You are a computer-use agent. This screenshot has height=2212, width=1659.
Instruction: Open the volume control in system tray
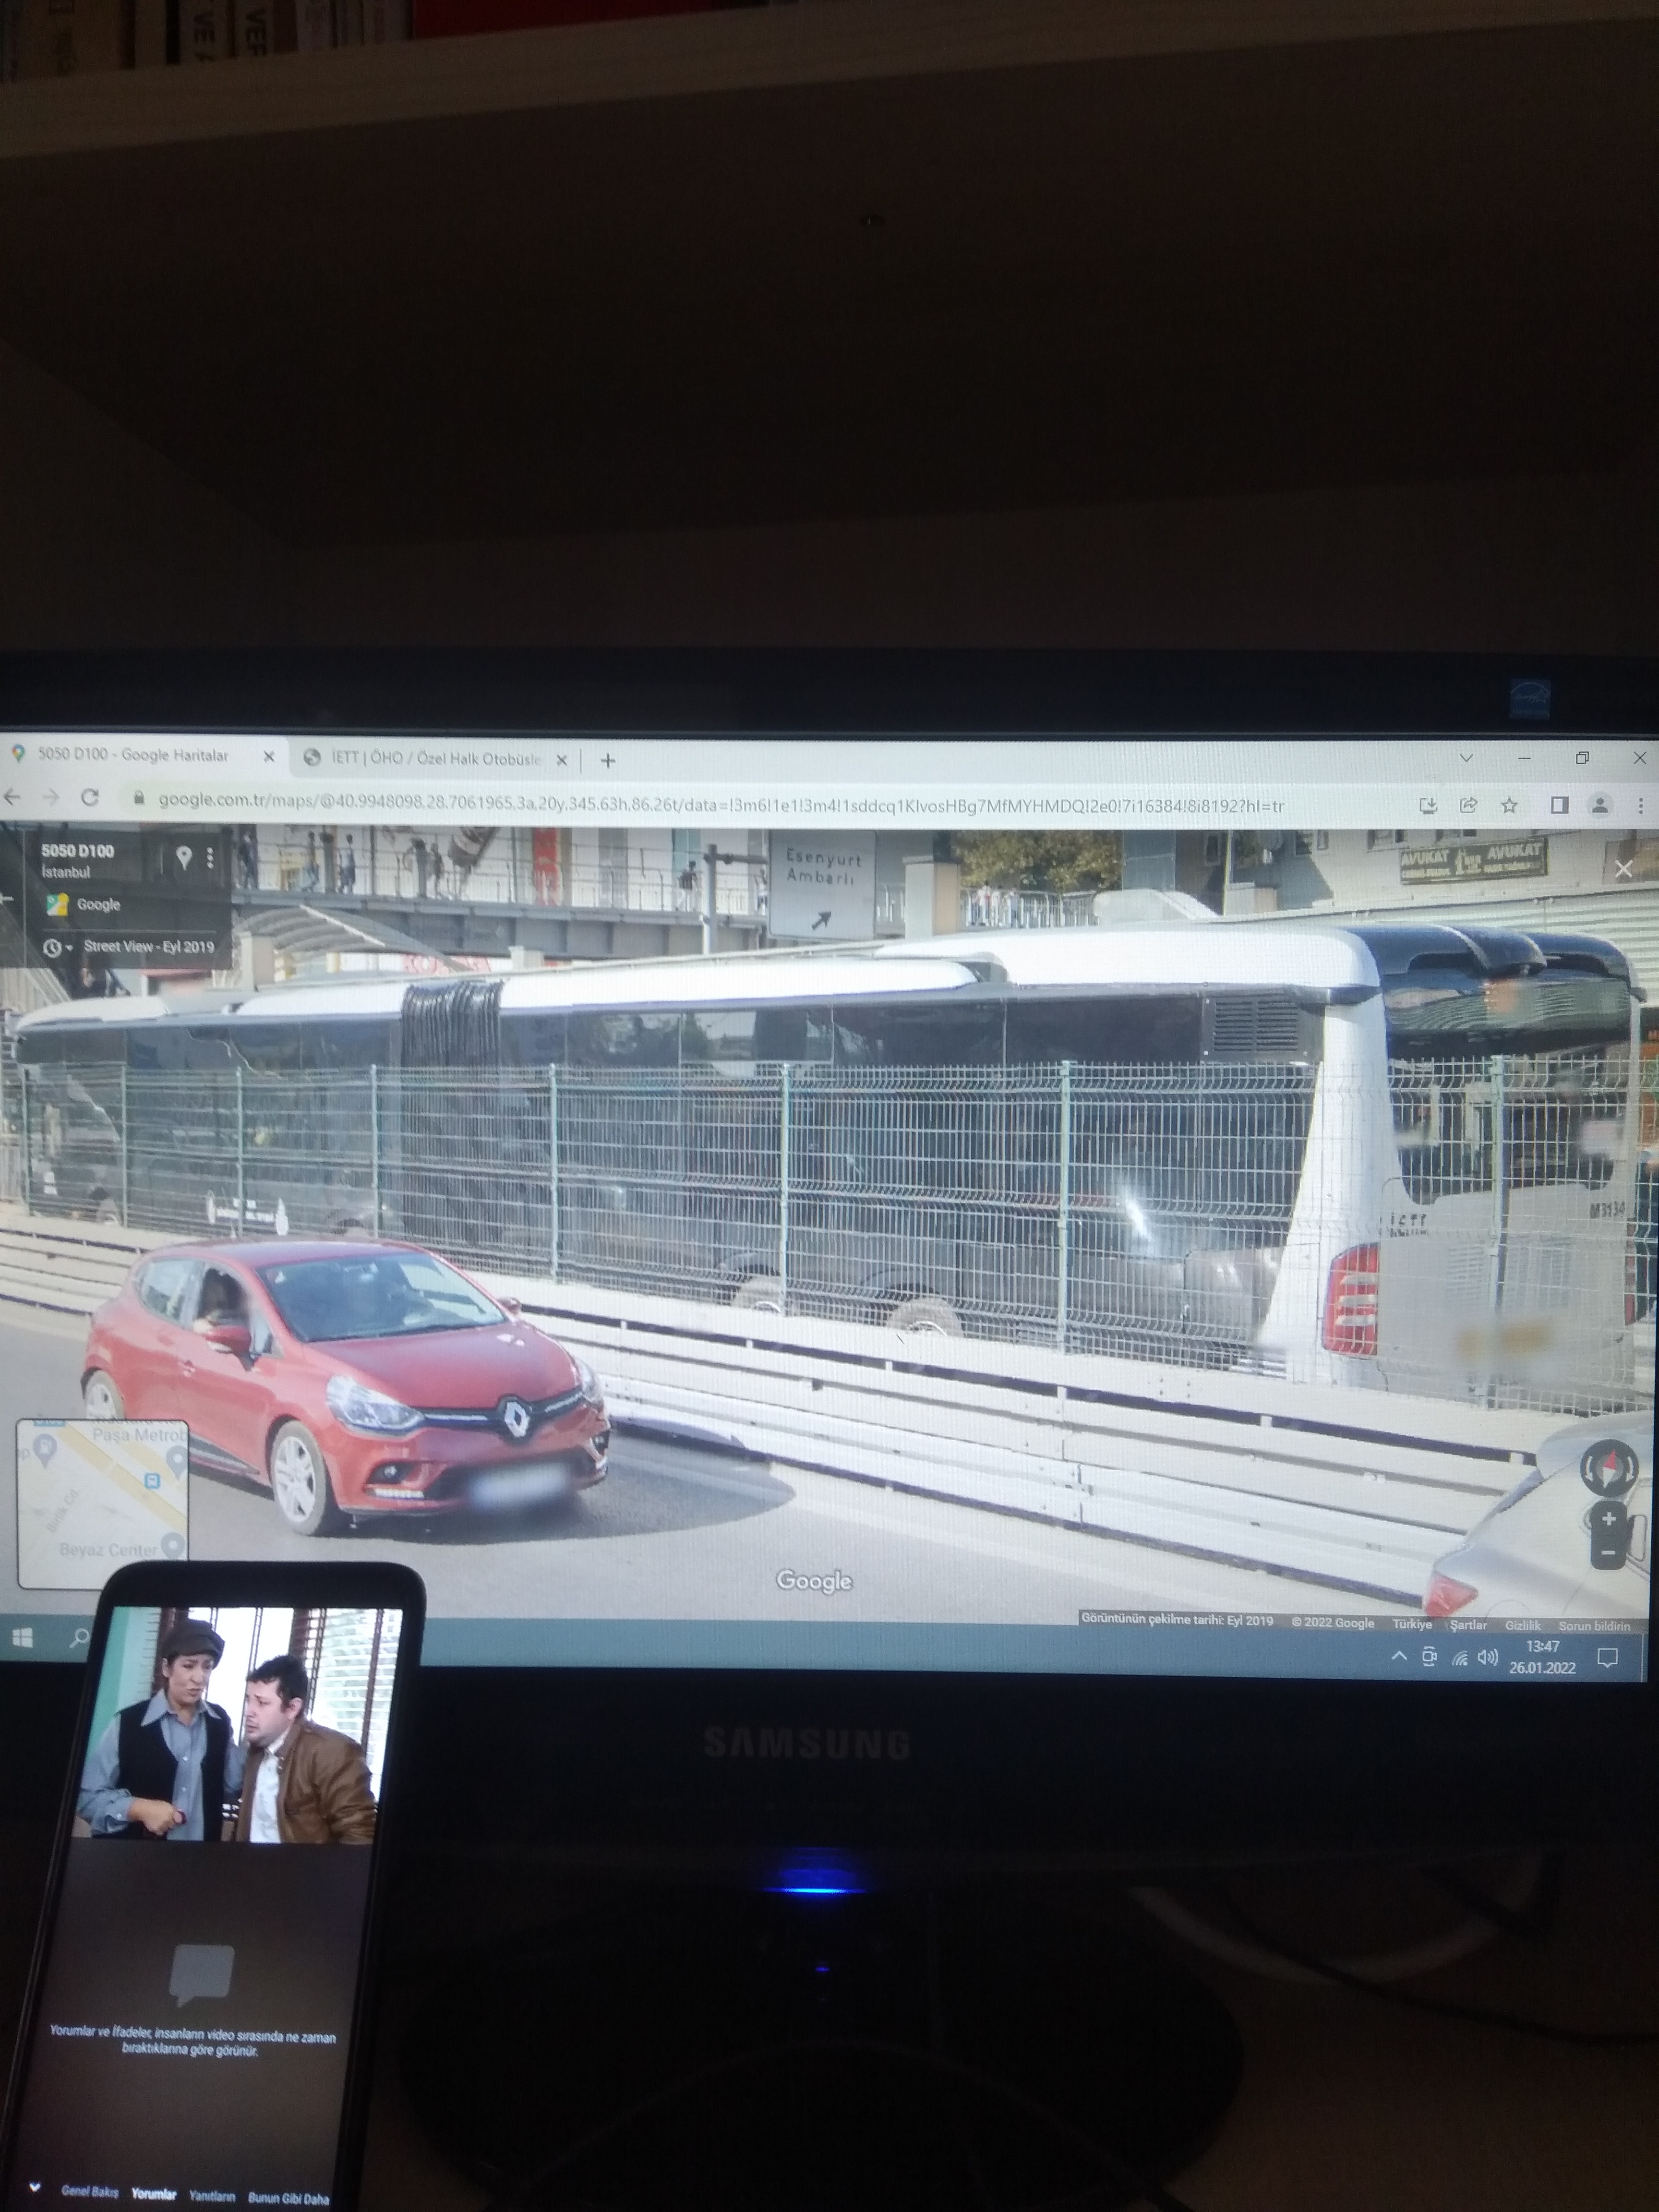(1488, 1657)
